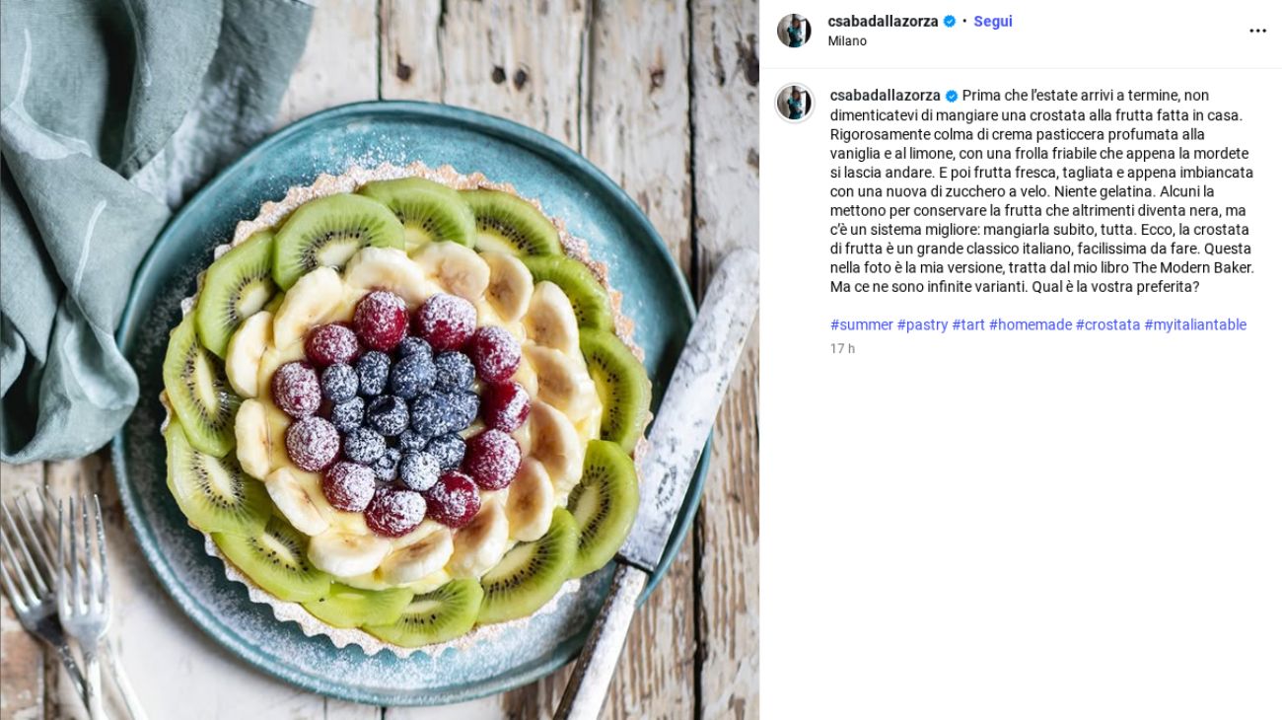Viewport: 1282px width, 720px height.
Task: Click the verified badge beside caption username
Action: pos(952,96)
